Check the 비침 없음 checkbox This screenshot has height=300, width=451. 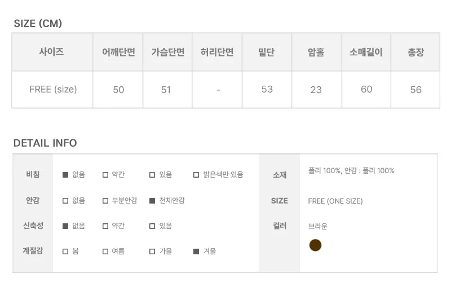65,175
